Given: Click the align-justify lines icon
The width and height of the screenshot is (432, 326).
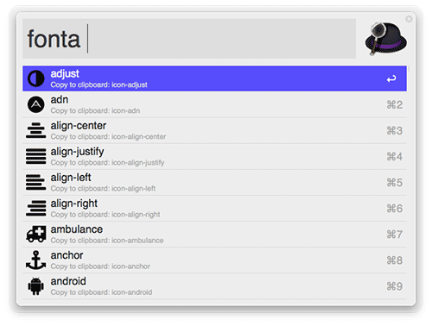Looking at the screenshot, I should (x=36, y=156).
